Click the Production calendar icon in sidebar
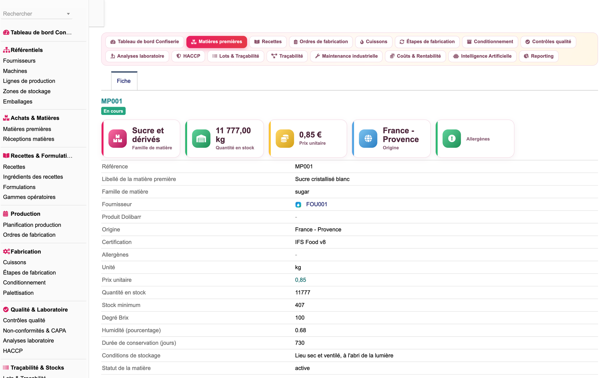The height and width of the screenshot is (378, 611). (6, 214)
